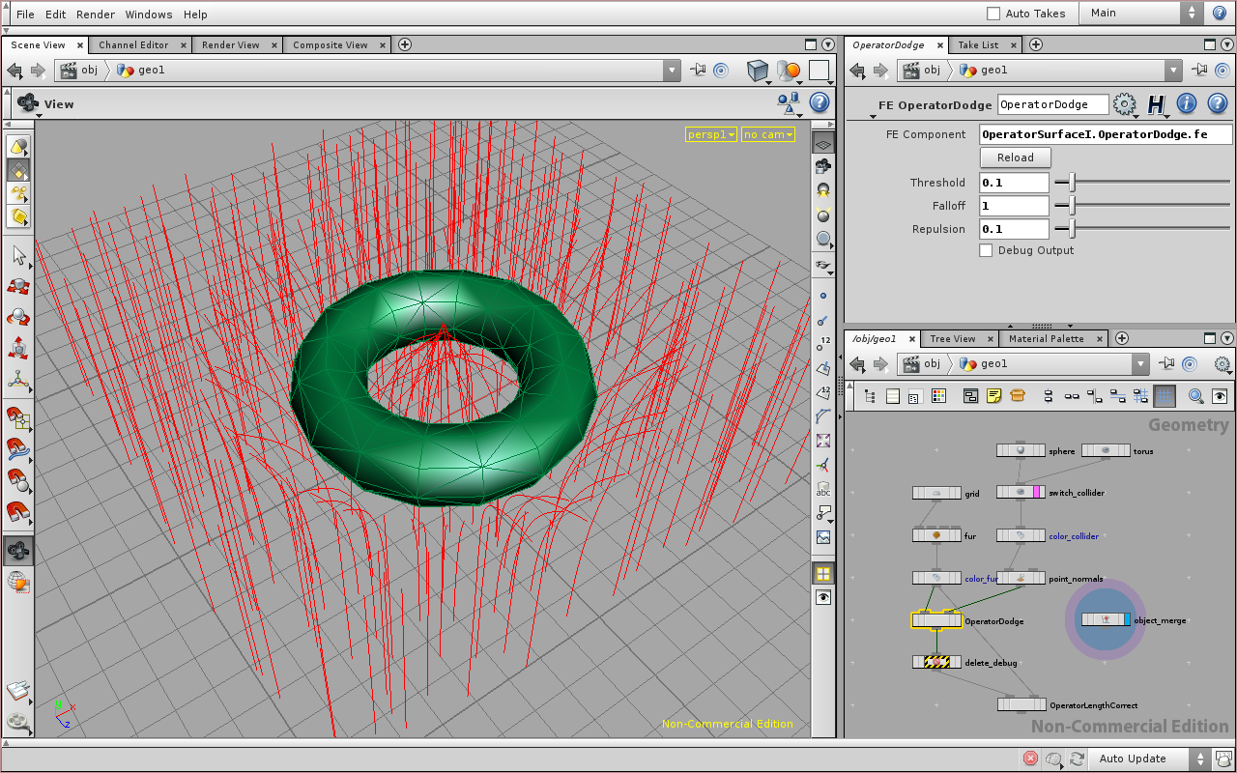
Task: Pin the parameter pane
Action: click(x=1199, y=70)
